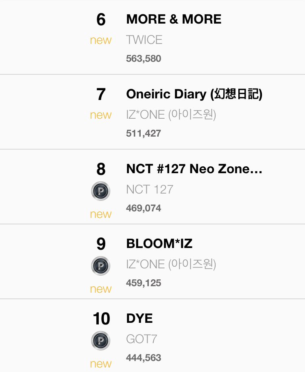Click the "new" label under rank 7
The width and height of the screenshot is (305, 372).
click(101, 115)
